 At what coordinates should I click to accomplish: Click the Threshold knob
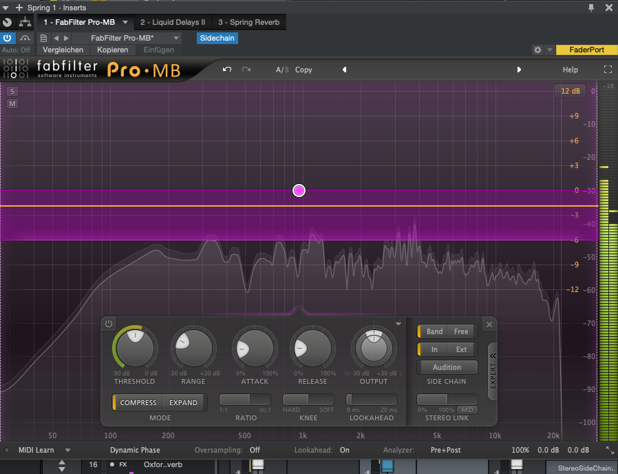135,349
